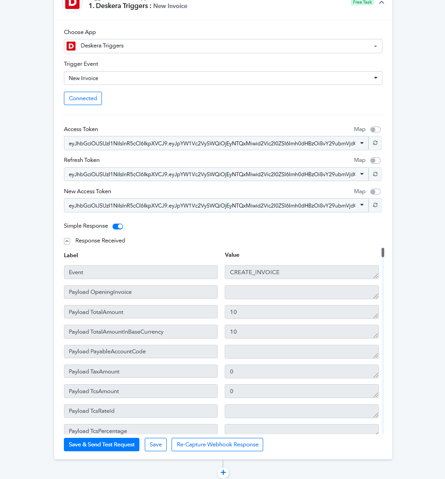Open the Choose App dropdown
This screenshot has height=479, width=445.
(223, 46)
